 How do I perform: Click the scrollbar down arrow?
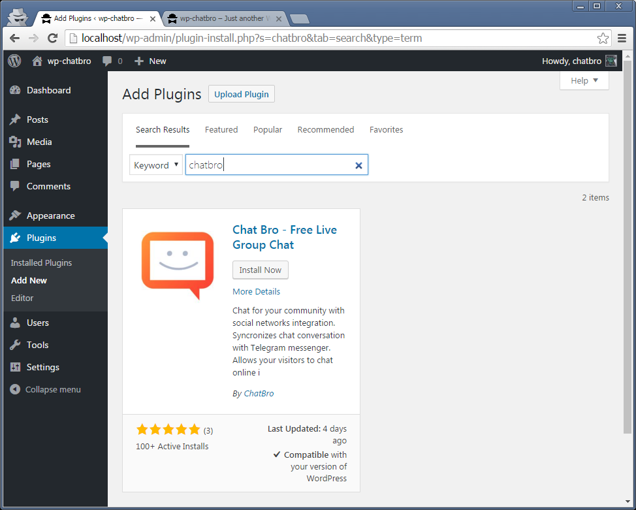tap(628, 502)
